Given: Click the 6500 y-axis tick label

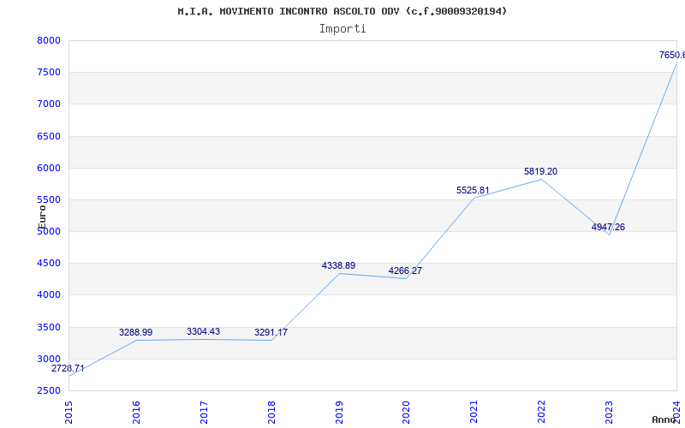Looking at the screenshot, I should 48,136.
